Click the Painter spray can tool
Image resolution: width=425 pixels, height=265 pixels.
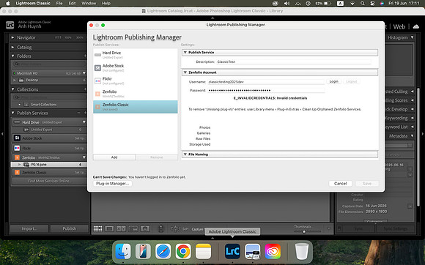pyautogui.click(x=160, y=228)
